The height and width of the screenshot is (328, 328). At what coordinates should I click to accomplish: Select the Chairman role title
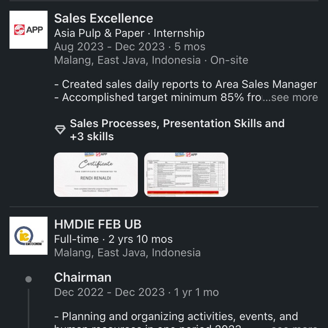pos(83,277)
